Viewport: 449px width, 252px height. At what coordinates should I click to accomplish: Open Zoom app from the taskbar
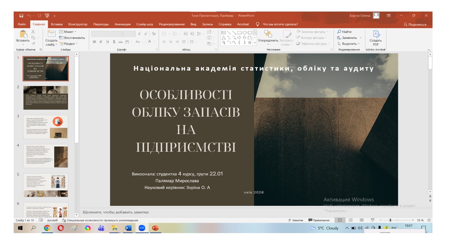[x=142, y=228]
